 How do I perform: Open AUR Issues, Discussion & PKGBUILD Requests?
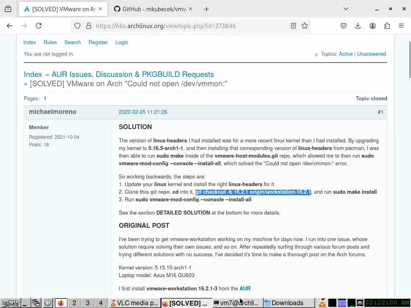(132, 74)
